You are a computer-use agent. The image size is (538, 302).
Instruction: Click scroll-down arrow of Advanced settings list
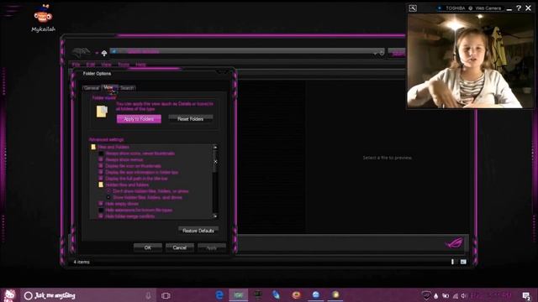tap(215, 216)
